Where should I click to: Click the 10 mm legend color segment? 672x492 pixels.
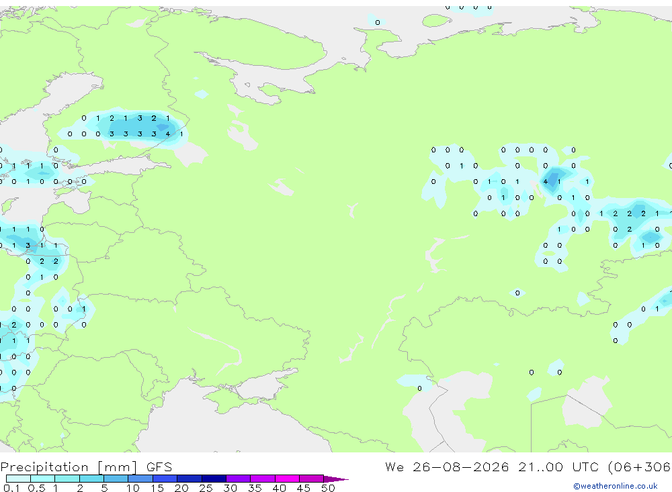[x=140, y=479]
